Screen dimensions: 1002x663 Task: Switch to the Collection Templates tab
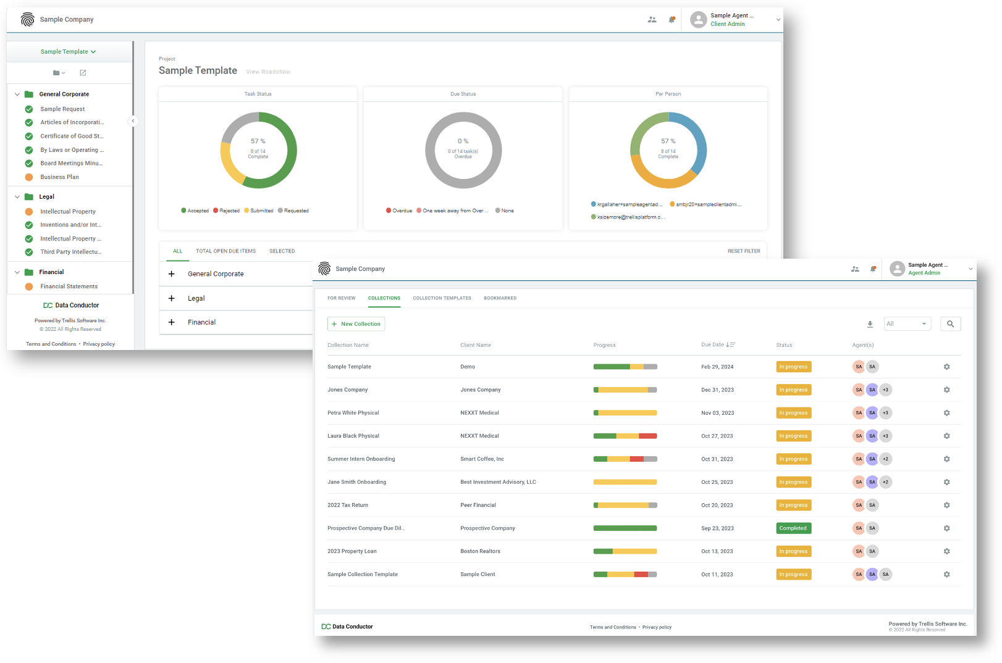pyautogui.click(x=442, y=298)
